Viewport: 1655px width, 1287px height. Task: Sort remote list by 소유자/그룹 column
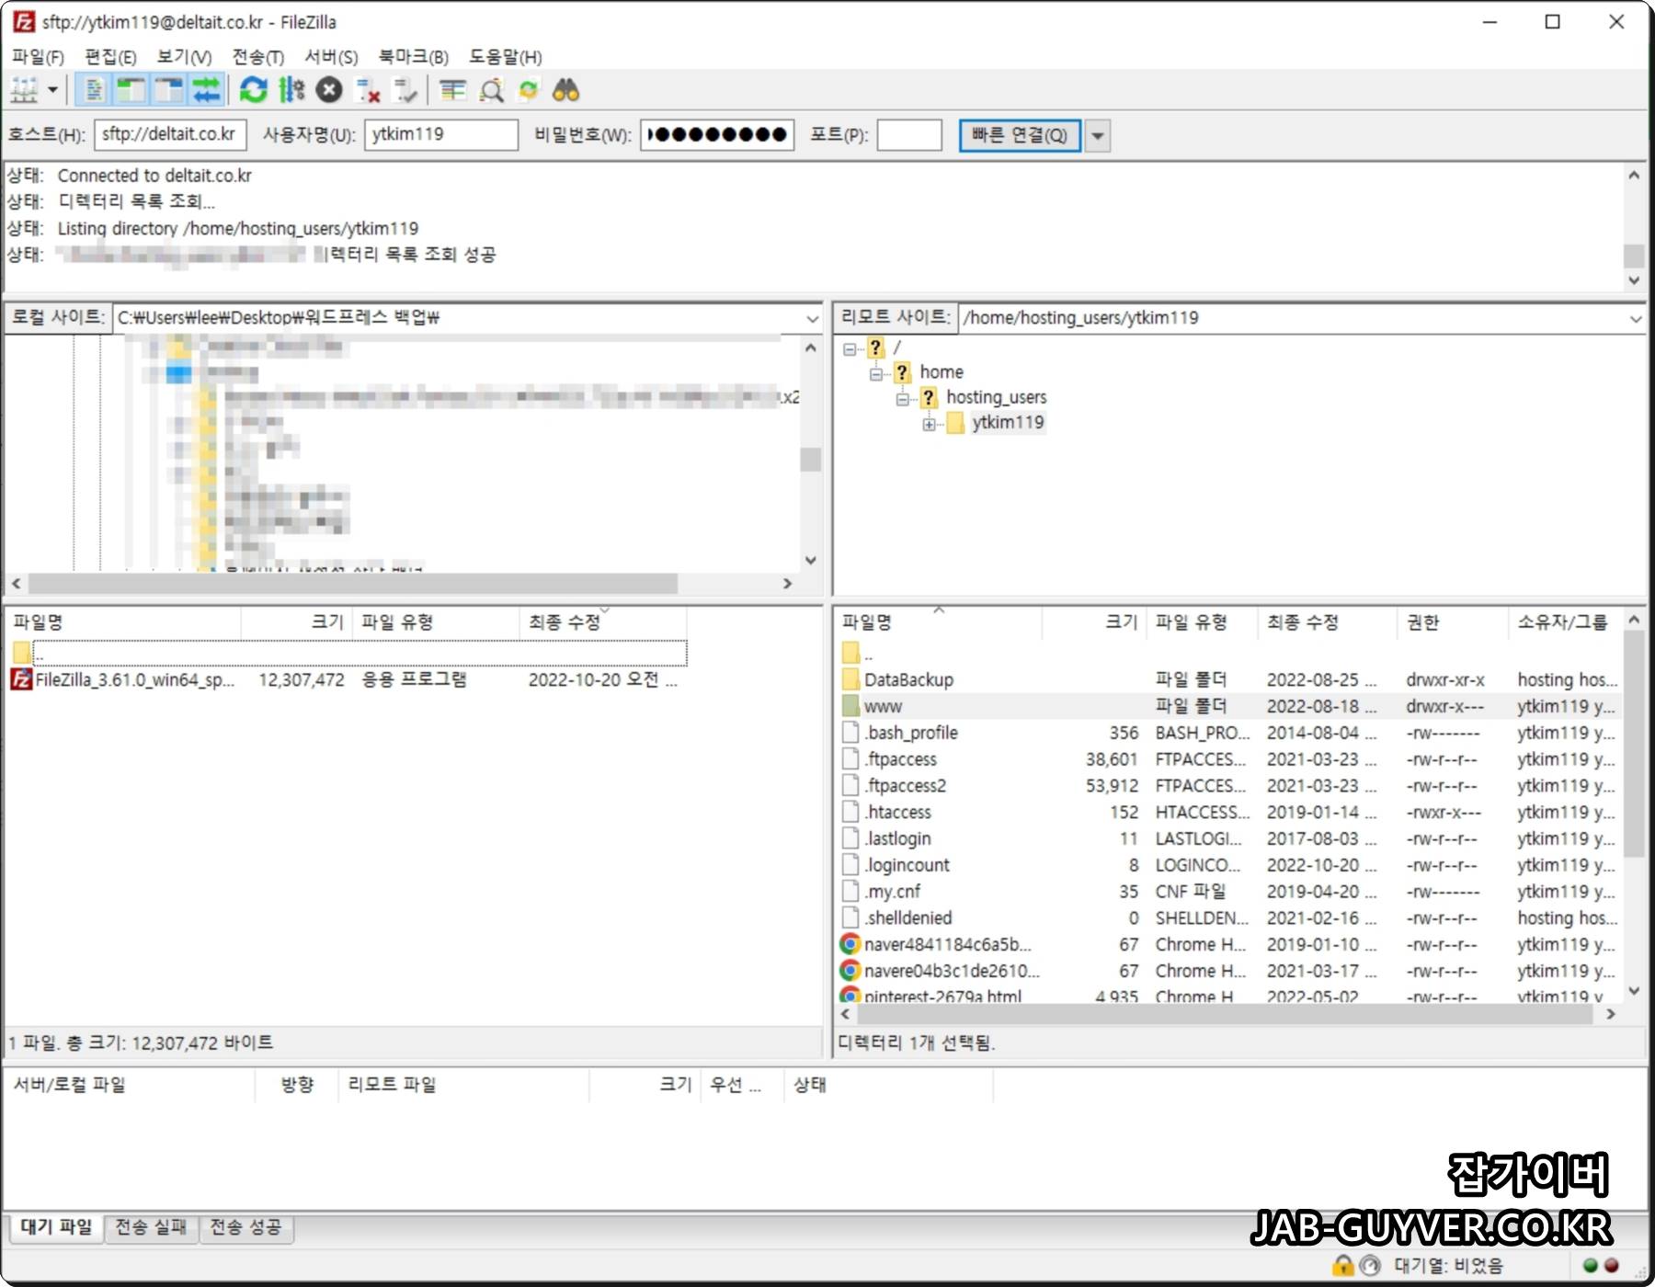[x=1565, y=622]
